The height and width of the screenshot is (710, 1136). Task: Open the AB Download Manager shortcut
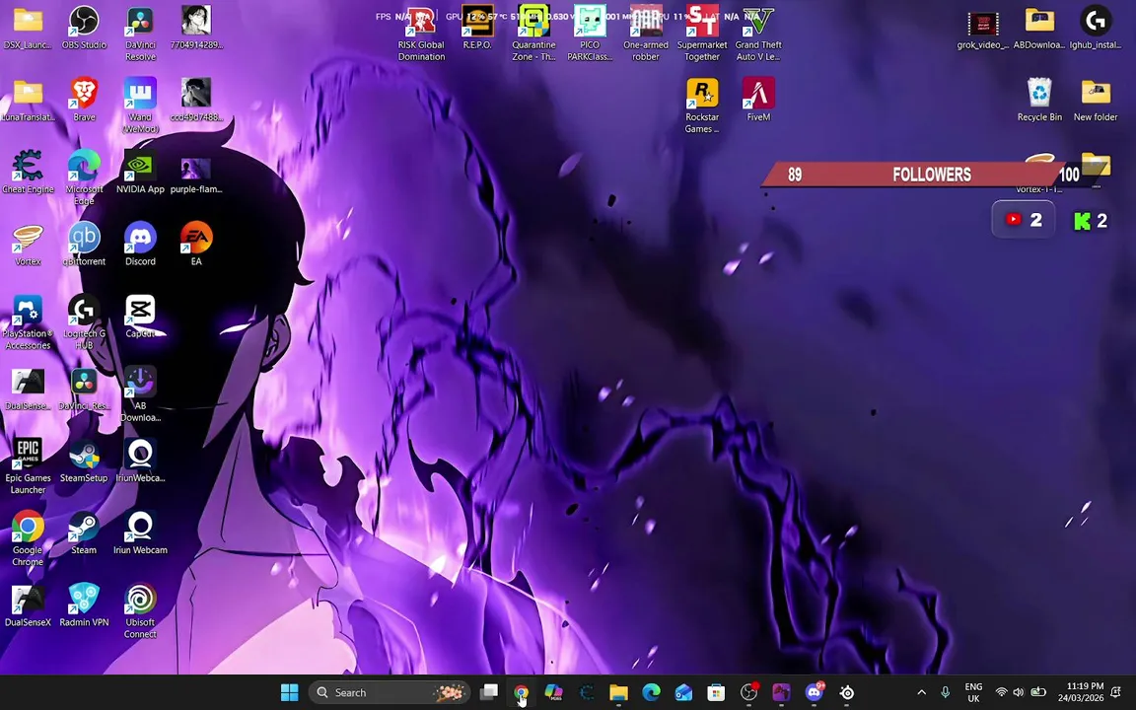[140, 394]
